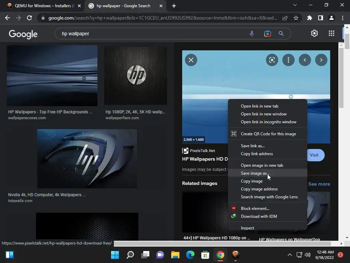Share this page from address bar
This screenshot has width=350, height=263.
pos(285,18)
